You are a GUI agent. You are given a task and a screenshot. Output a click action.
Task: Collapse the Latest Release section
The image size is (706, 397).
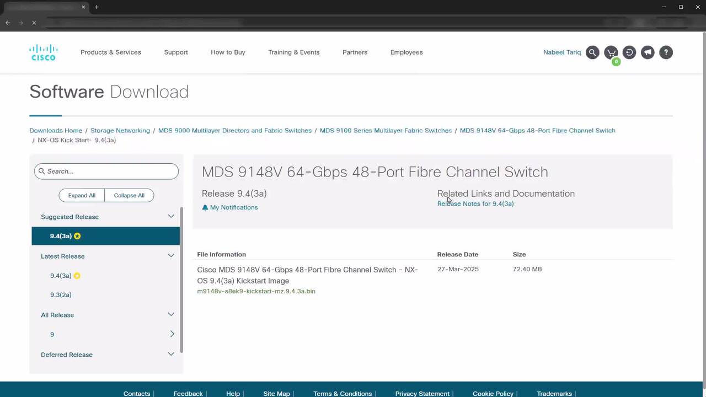(x=171, y=255)
